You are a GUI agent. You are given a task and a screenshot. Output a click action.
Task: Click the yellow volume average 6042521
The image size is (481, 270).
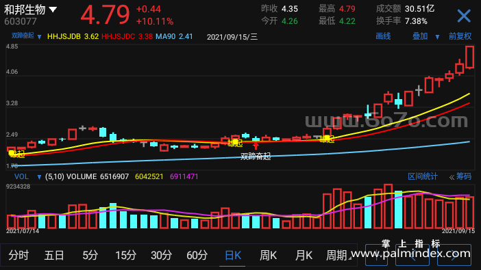(149, 176)
